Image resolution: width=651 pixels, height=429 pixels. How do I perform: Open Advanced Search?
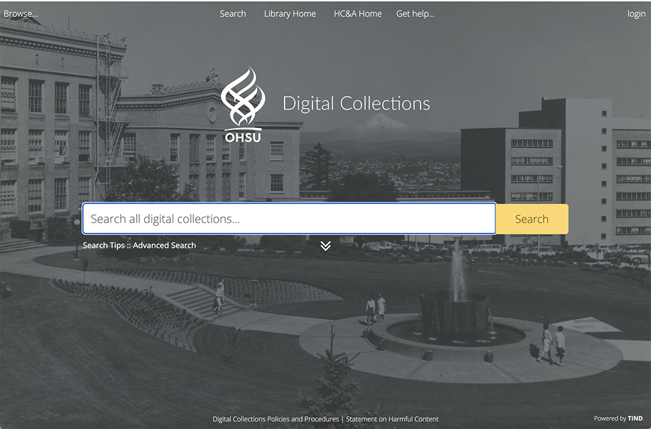click(165, 245)
